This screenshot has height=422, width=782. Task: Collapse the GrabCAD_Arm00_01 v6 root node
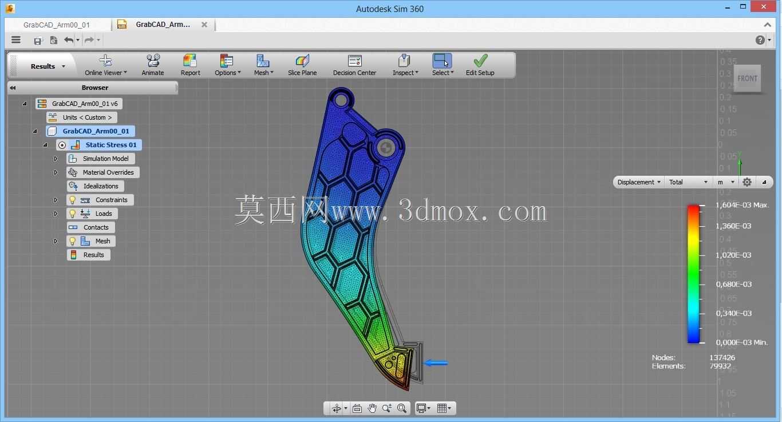coord(24,104)
